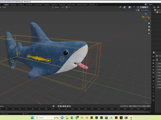Image resolution: width=161 pixels, height=120 pixels.
Task: Jump to the timeline start frame
Action: click(x=58, y=106)
